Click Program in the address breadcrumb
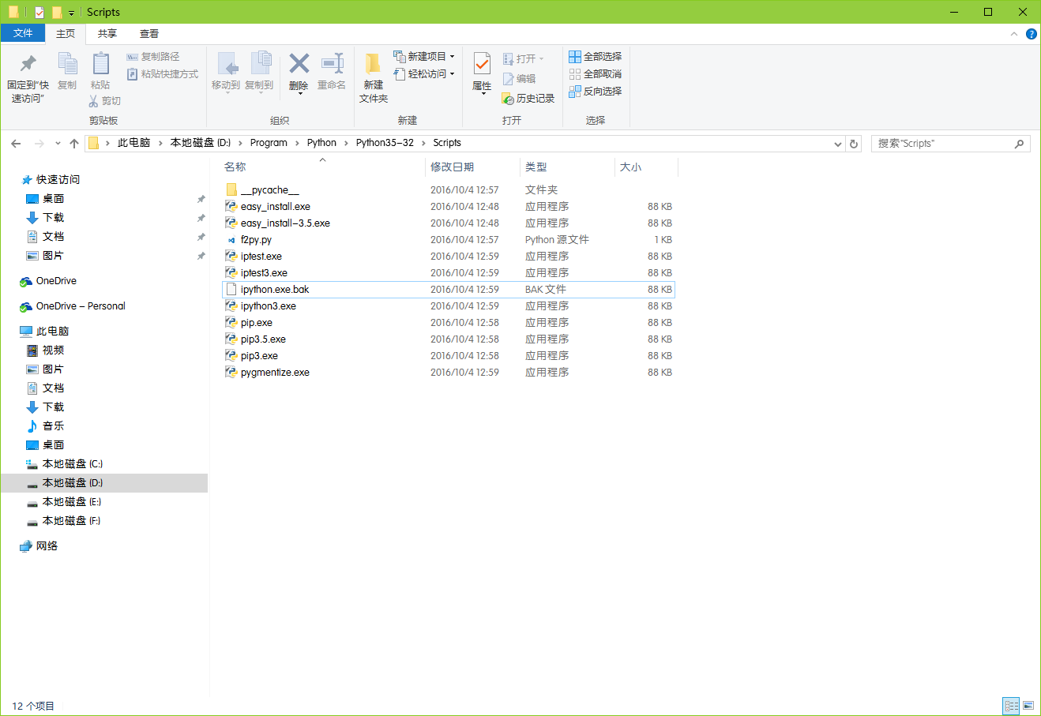 click(269, 143)
